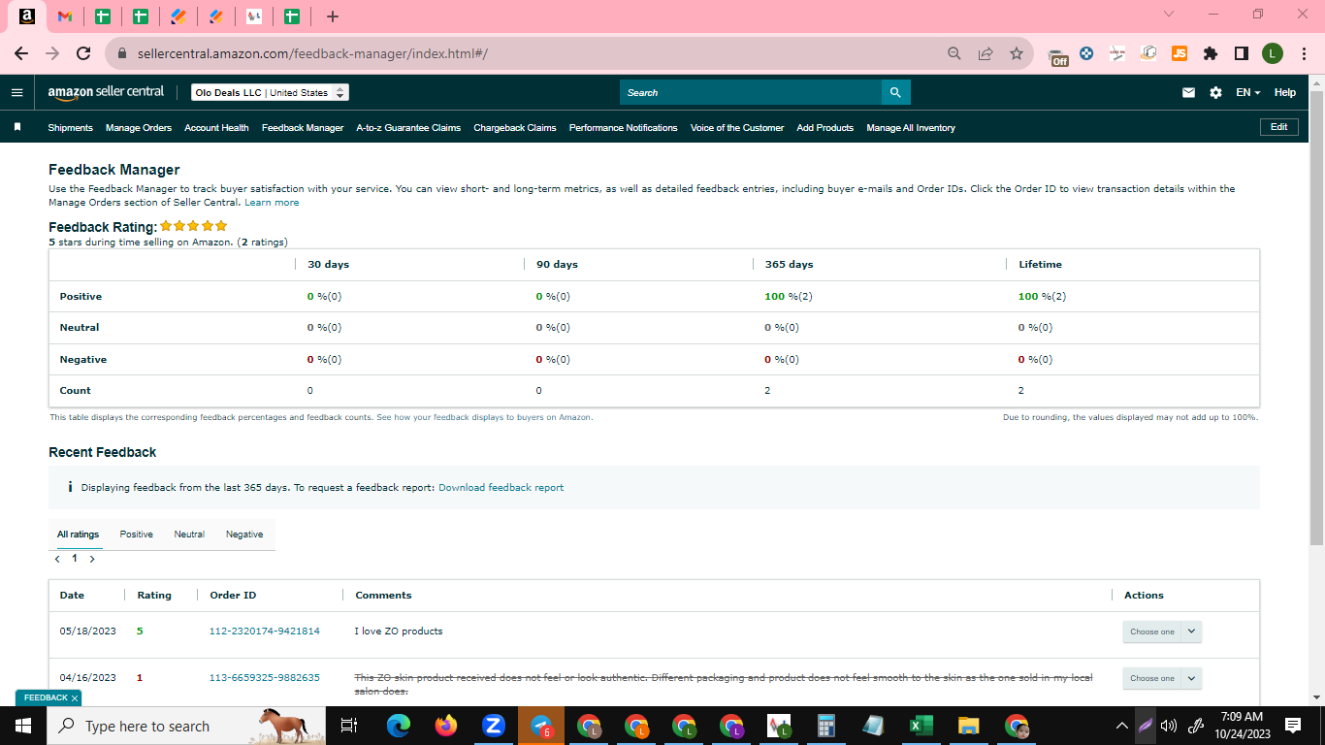Open Account Health in the navigation bar

tap(216, 127)
